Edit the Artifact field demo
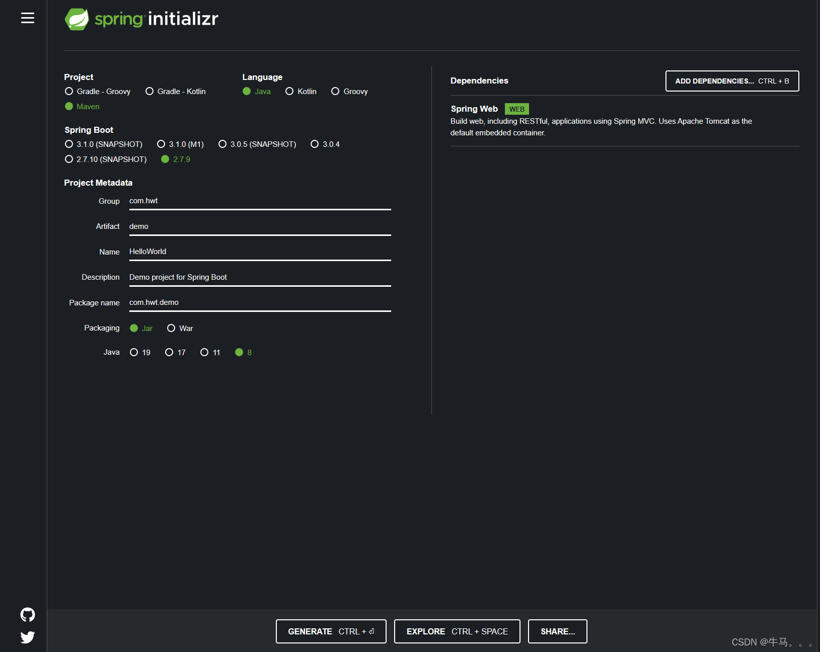Image resolution: width=820 pixels, height=652 pixels. point(260,227)
